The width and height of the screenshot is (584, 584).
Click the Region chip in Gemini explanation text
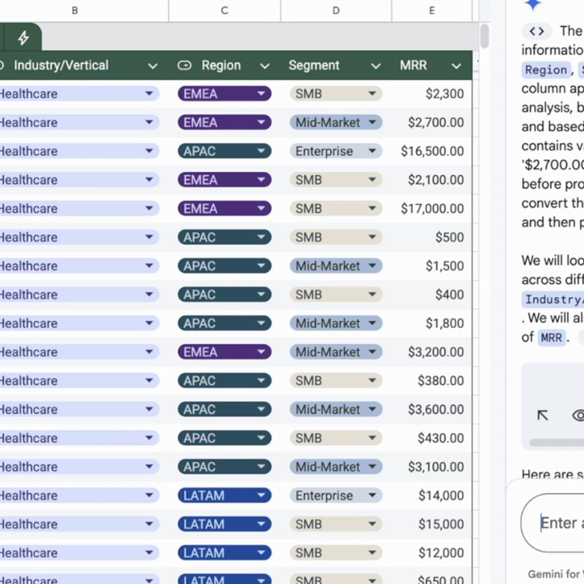tap(546, 70)
